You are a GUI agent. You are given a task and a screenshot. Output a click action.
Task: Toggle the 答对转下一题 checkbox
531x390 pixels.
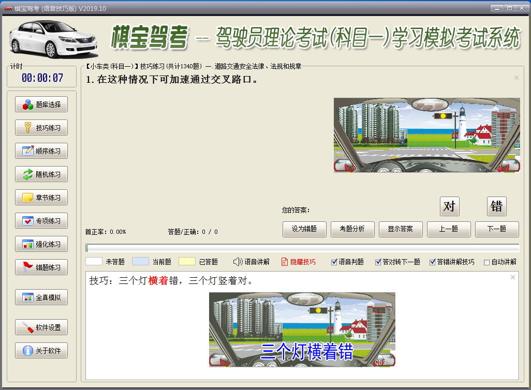tap(378, 262)
